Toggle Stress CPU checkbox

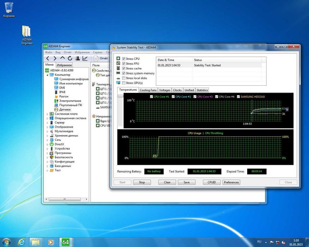click(124, 59)
